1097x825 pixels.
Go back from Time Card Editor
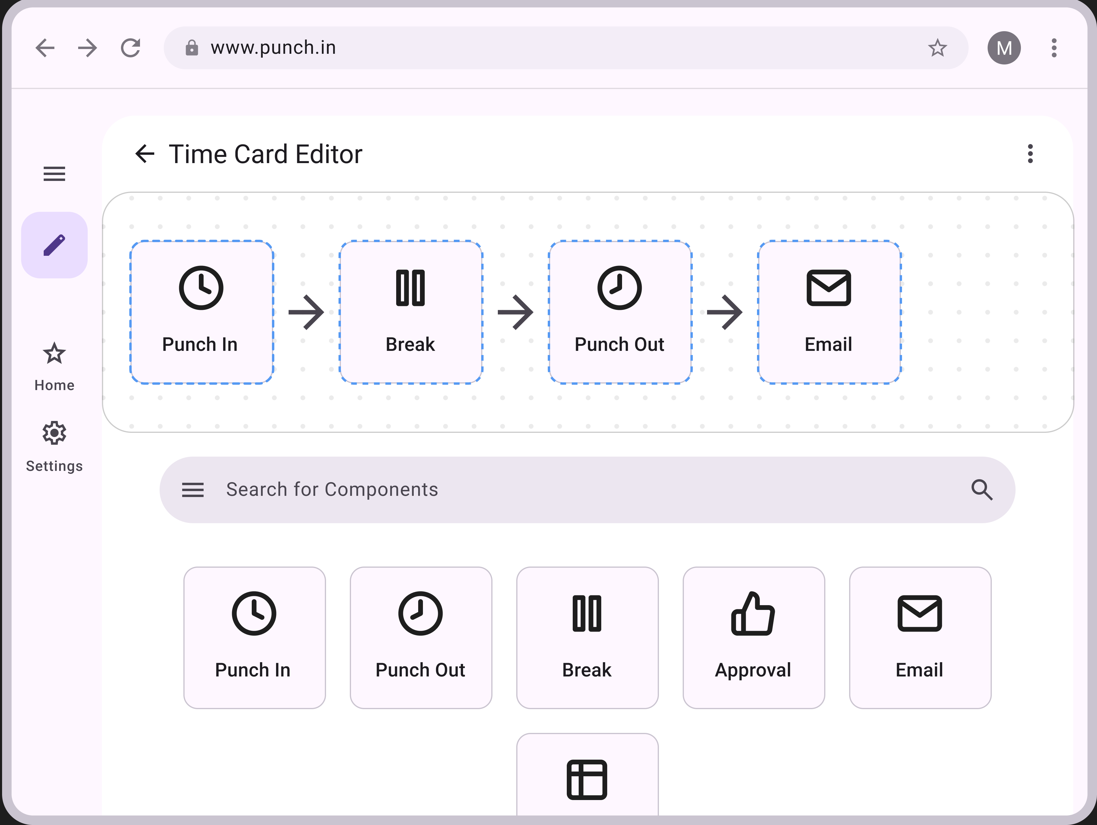[145, 154]
